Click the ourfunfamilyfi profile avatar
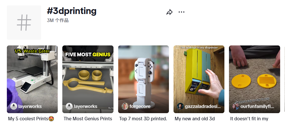The height and width of the screenshot is (126, 285). coord(236,107)
